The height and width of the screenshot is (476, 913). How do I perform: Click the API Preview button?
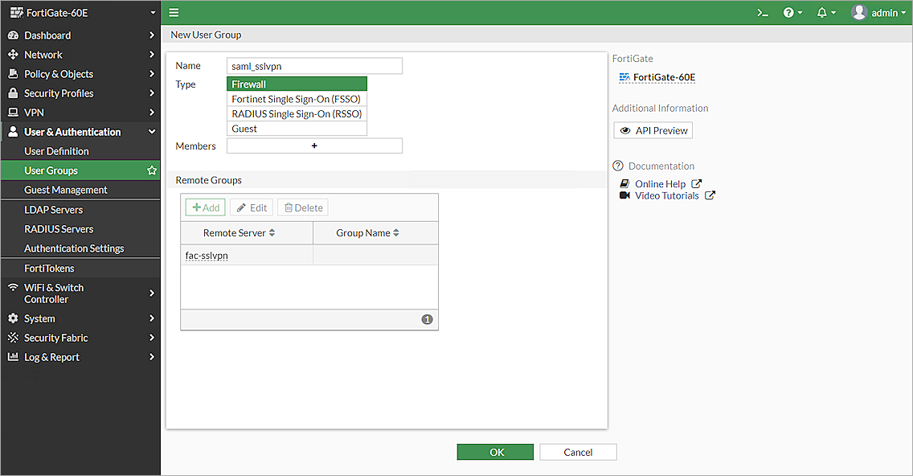coord(653,130)
